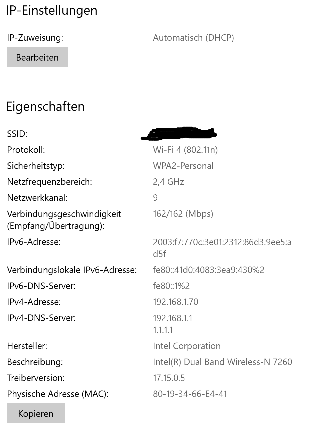
Task: Click the blacked-out SSID value
Action: (x=179, y=134)
